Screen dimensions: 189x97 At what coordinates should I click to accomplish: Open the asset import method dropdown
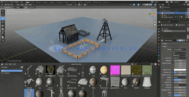point(78,64)
